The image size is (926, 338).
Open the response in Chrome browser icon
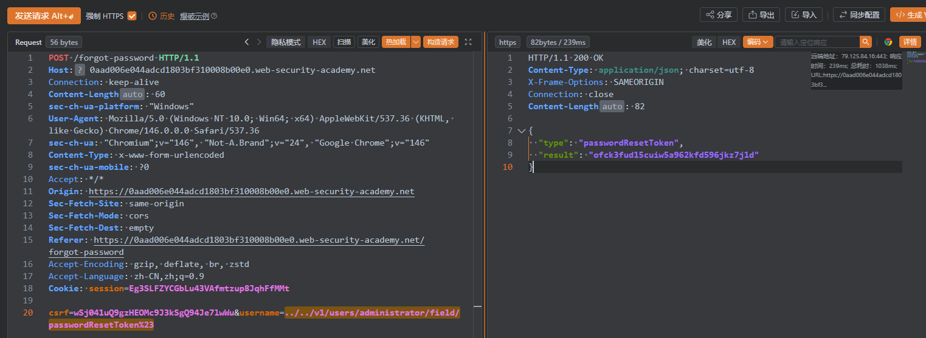(x=888, y=42)
